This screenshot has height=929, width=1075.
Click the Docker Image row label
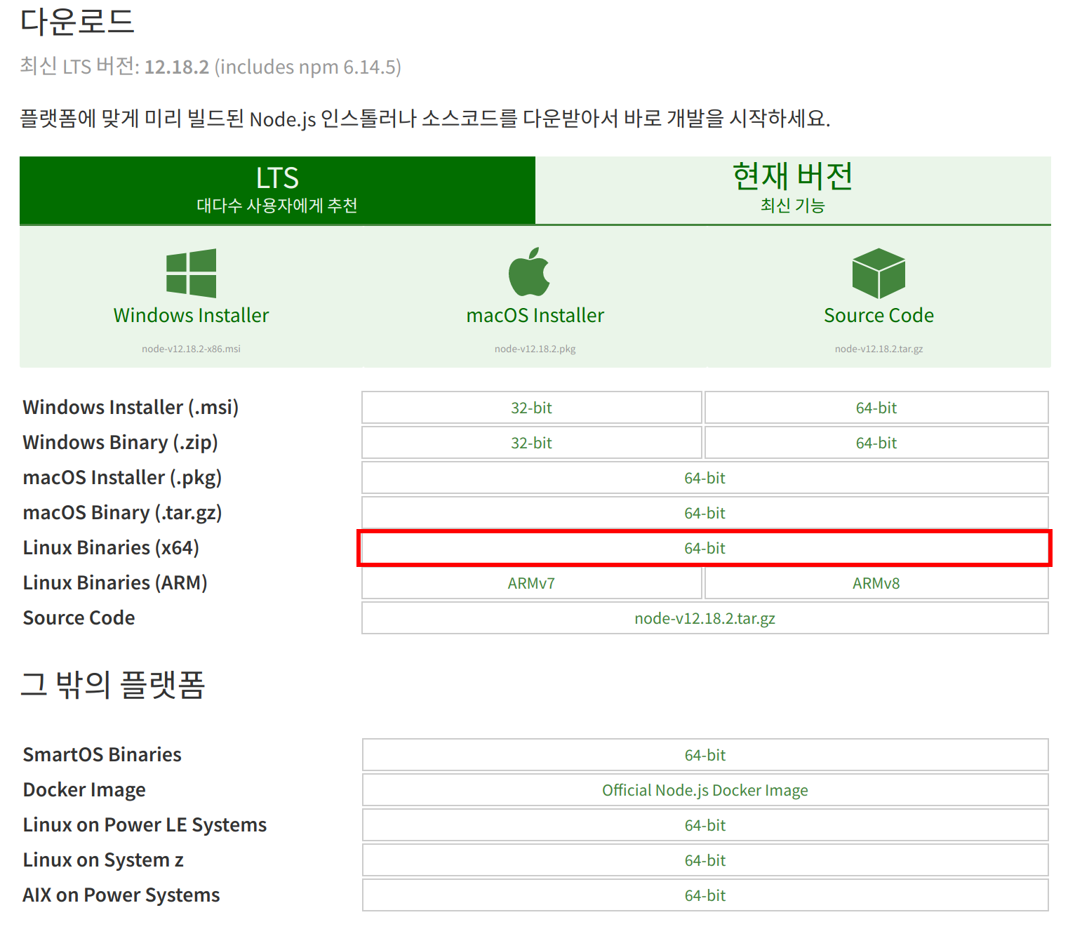click(x=84, y=790)
